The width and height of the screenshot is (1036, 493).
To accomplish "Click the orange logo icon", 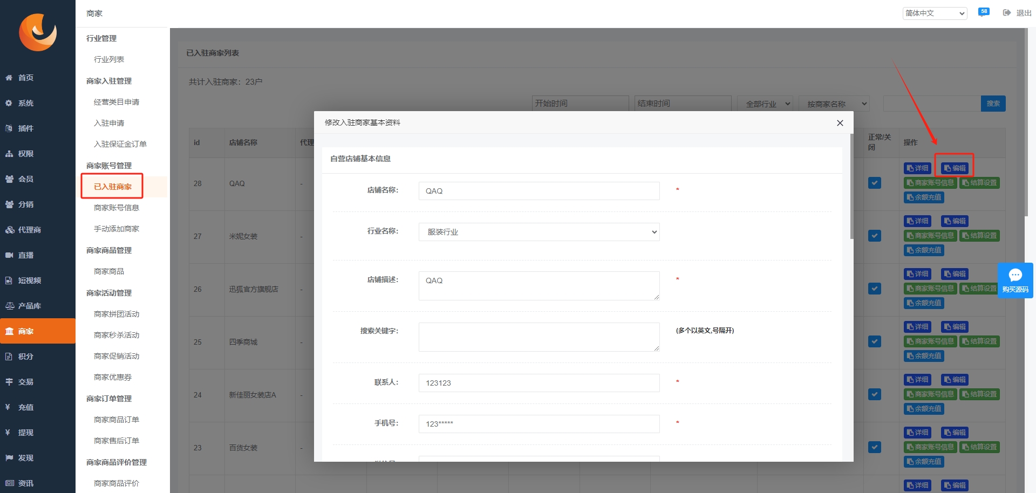I will click(38, 32).
